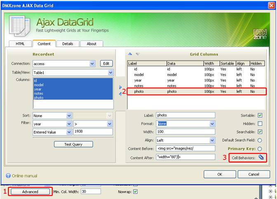The image size is (277, 199).
Task: Open Cell Behaviors editor icon
Action: point(261,157)
